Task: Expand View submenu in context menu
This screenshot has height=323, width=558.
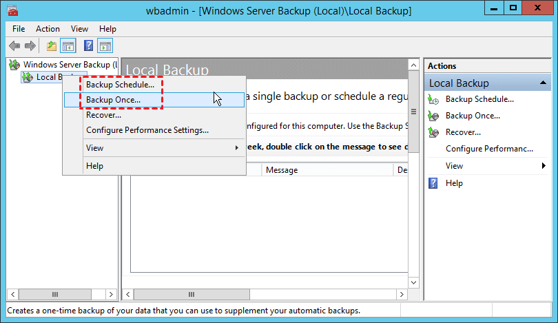Action: coord(154,148)
